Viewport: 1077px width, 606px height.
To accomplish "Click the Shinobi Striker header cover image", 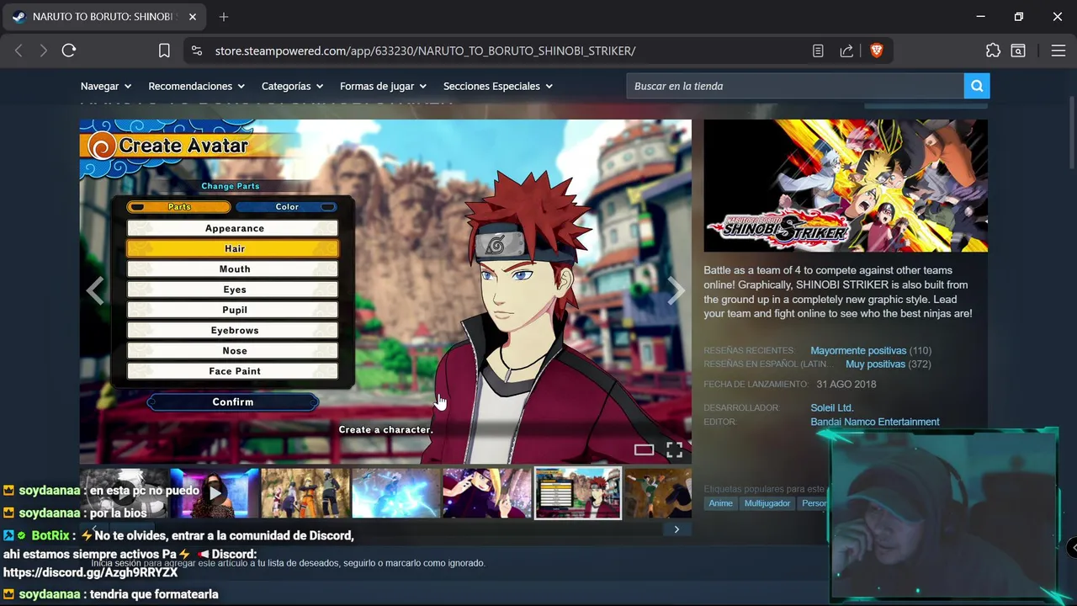I will point(846,185).
